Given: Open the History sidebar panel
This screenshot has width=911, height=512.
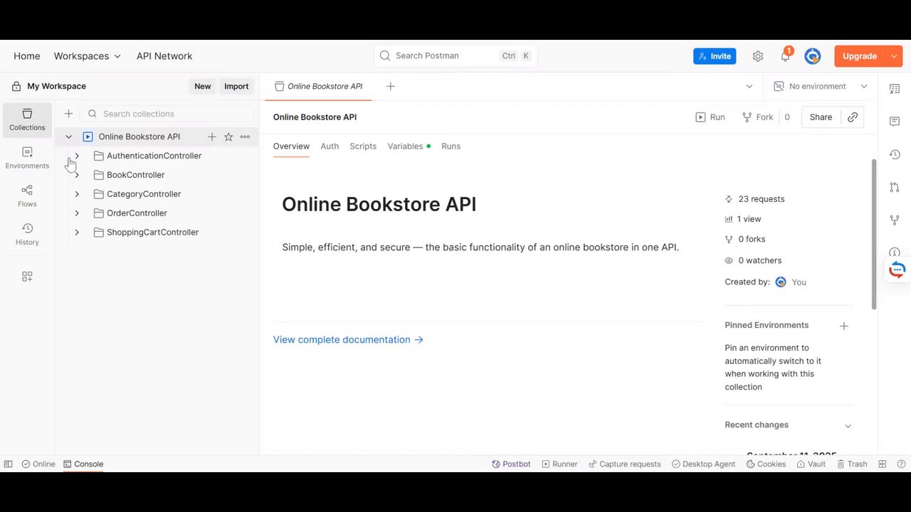Looking at the screenshot, I should [27, 235].
